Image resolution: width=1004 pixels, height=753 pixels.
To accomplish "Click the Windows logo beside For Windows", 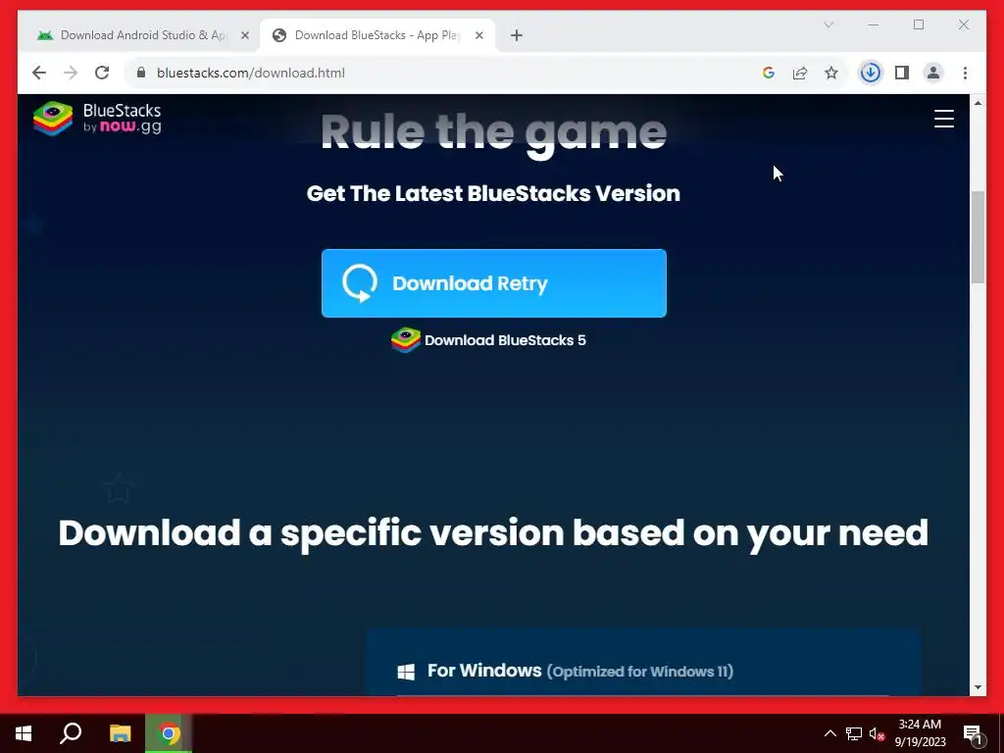I will pyautogui.click(x=406, y=671).
